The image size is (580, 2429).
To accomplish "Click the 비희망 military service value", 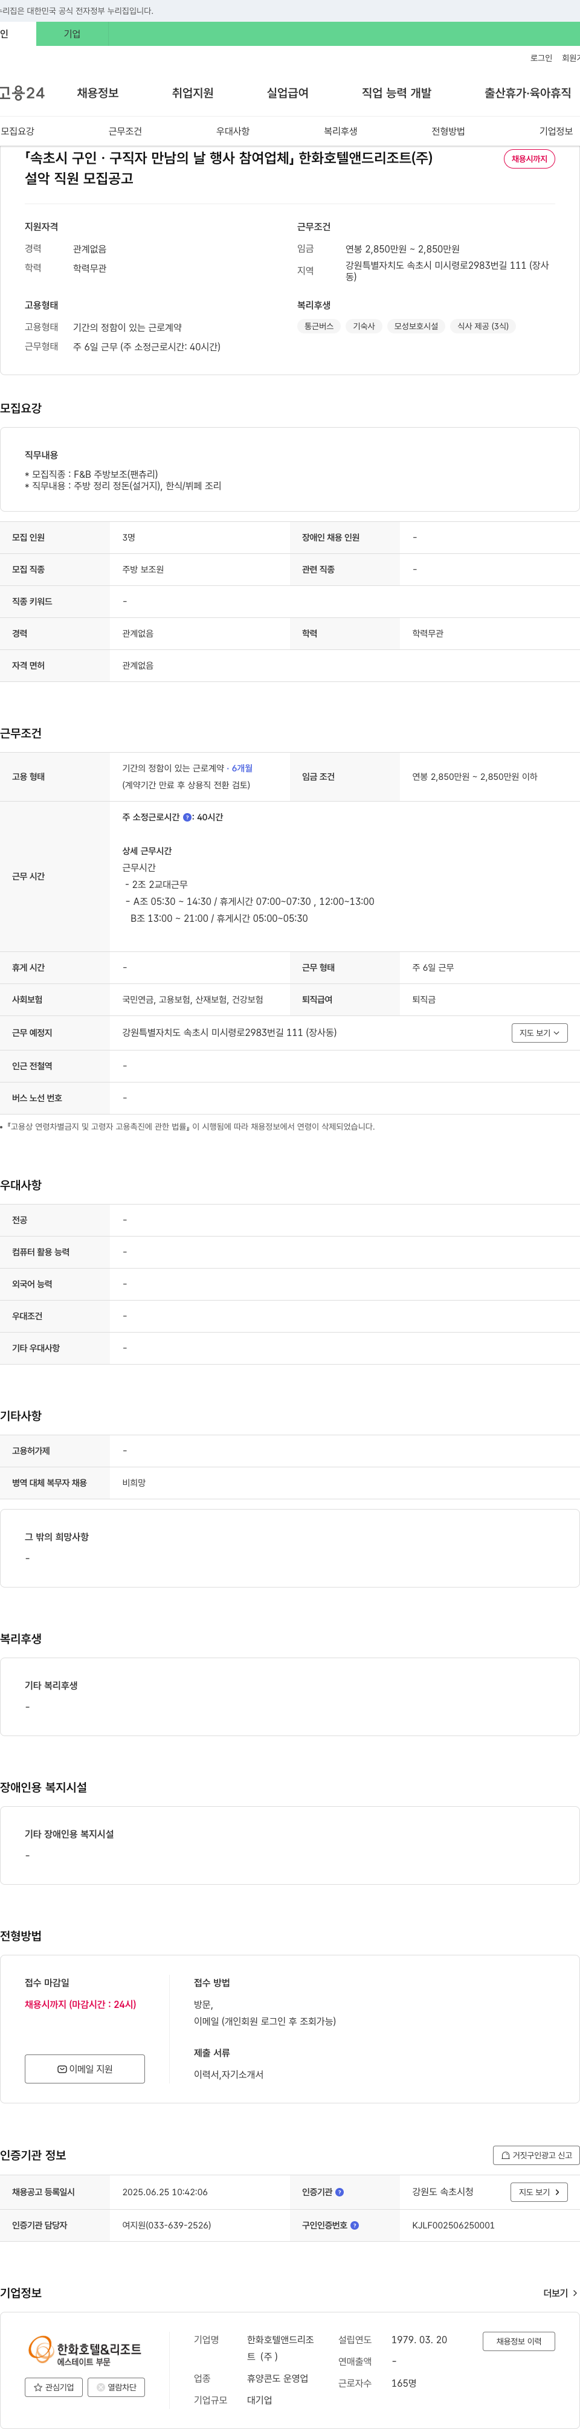I will pyautogui.click(x=134, y=1483).
